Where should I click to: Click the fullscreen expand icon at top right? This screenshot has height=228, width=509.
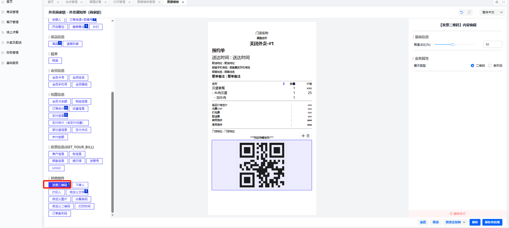pyautogui.click(x=503, y=2)
